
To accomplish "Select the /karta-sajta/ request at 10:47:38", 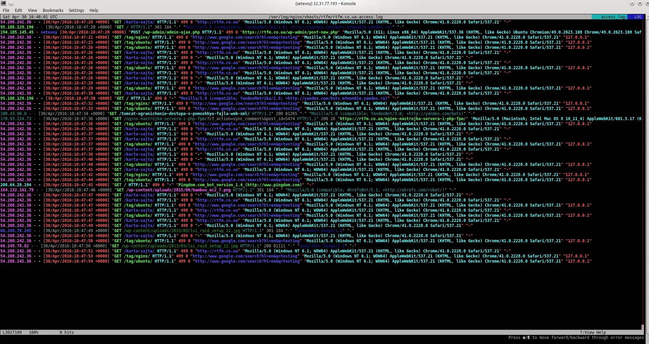I will tap(236, 154).
